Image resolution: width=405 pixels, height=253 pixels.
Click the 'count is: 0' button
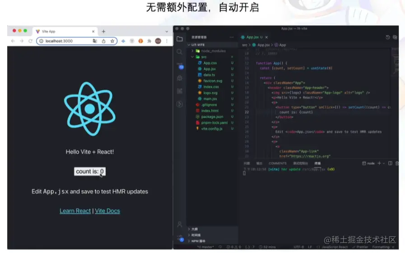(90, 171)
